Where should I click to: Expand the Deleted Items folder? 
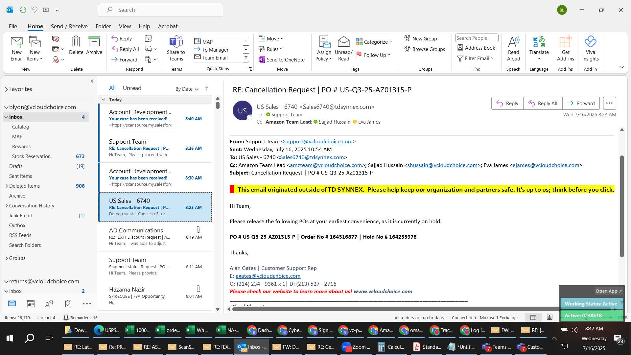7,186
